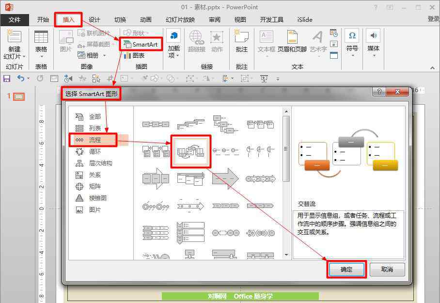Click the Redo icon in quick access toolbar
This screenshot has width=440, height=303.
tap(40, 79)
